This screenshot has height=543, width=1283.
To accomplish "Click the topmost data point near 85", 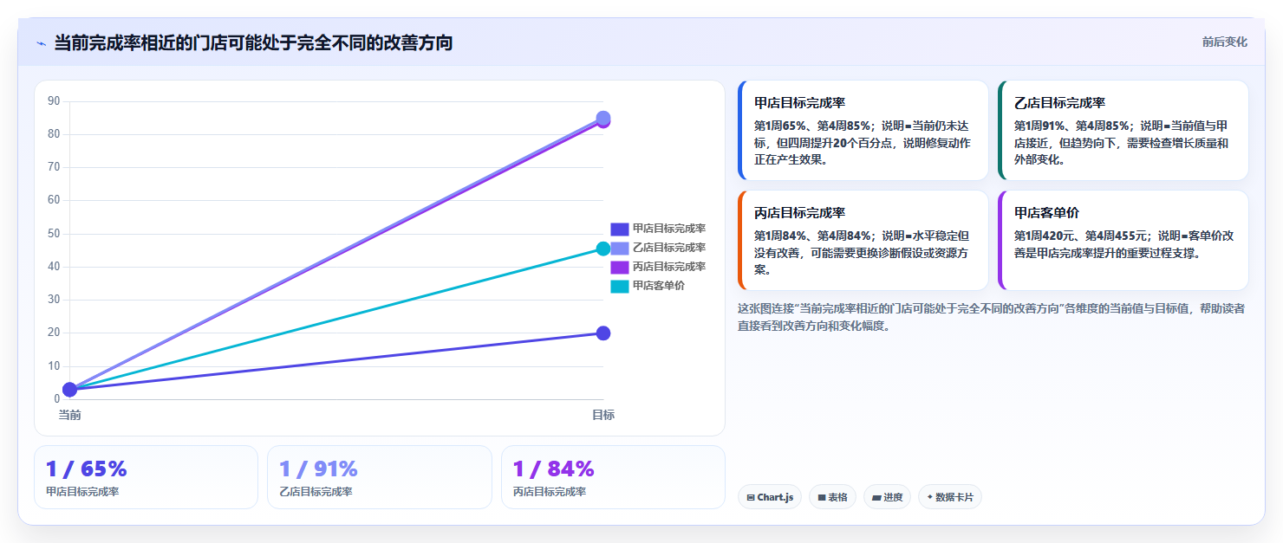I will (x=603, y=118).
